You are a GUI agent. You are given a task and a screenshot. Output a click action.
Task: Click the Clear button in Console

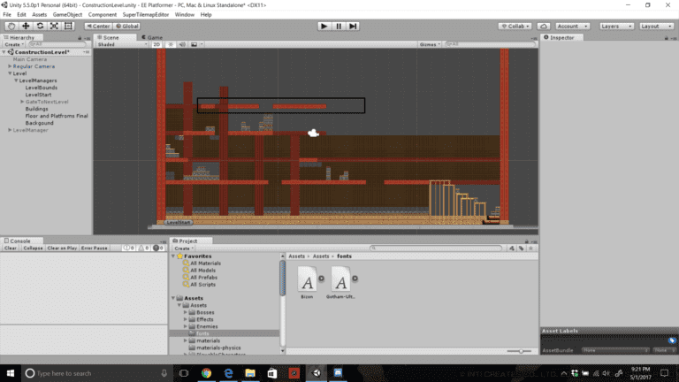point(11,248)
